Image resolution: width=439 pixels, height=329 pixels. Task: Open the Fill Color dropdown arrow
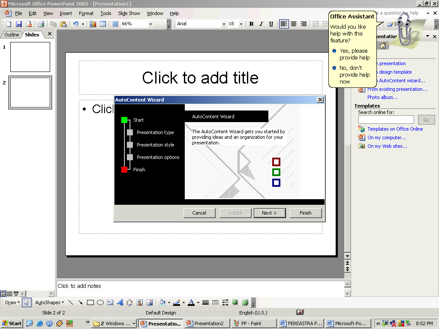pos(169,302)
